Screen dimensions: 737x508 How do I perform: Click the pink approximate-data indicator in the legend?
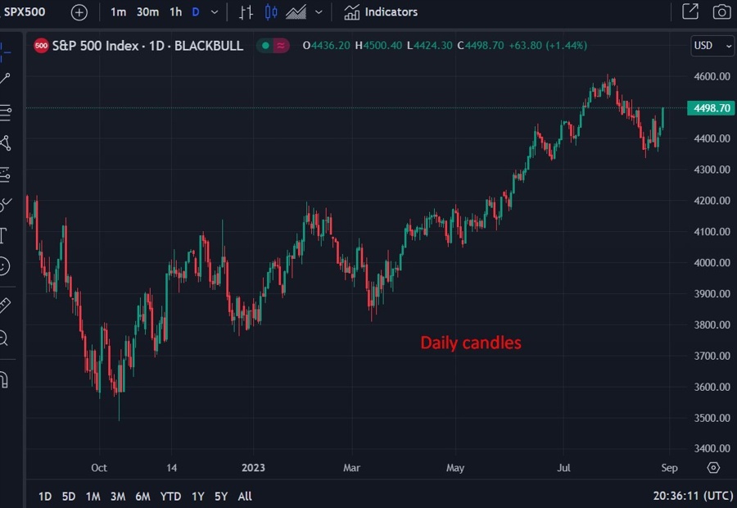[x=281, y=46]
